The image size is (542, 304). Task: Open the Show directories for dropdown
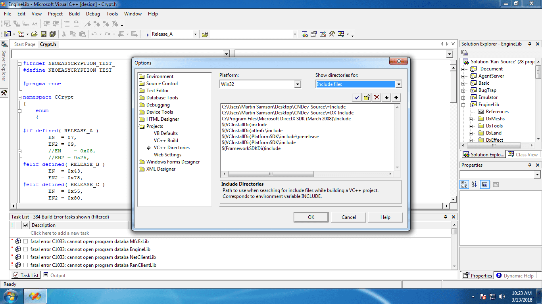click(x=399, y=84)
